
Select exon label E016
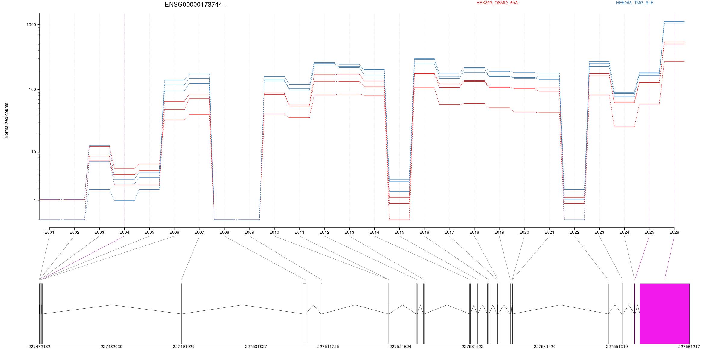click(x=424, y=232)
